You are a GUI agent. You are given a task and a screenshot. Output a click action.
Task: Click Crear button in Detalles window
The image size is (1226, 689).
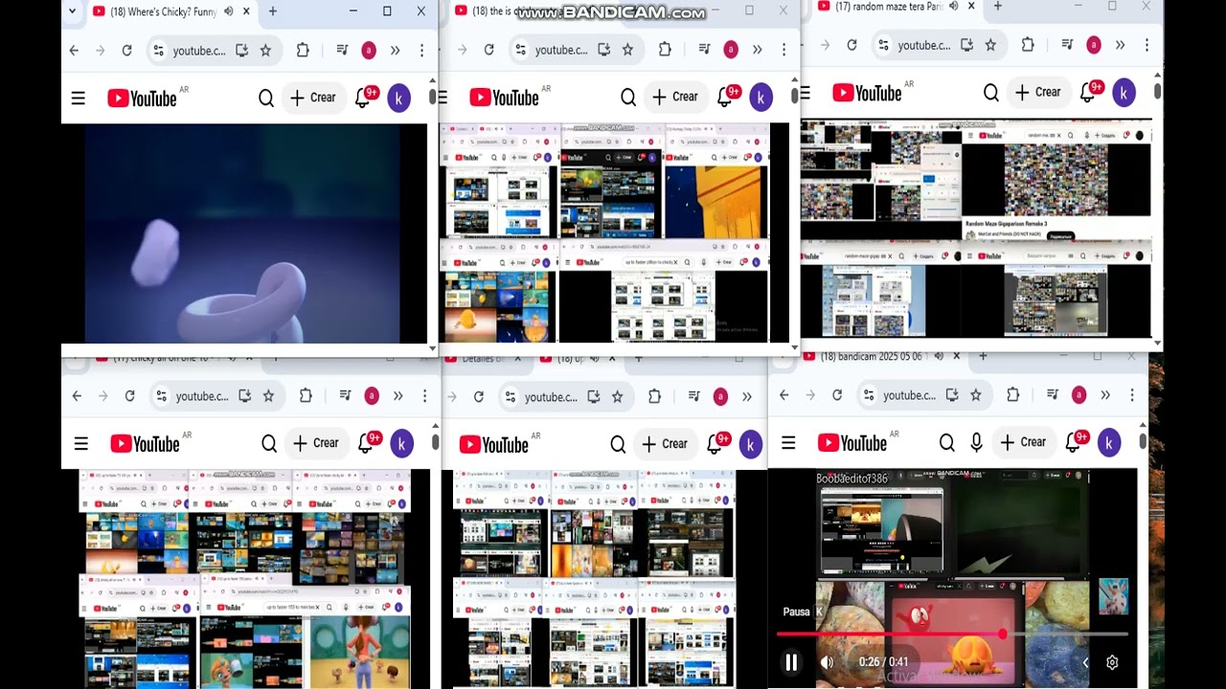(x=665, y=444)
